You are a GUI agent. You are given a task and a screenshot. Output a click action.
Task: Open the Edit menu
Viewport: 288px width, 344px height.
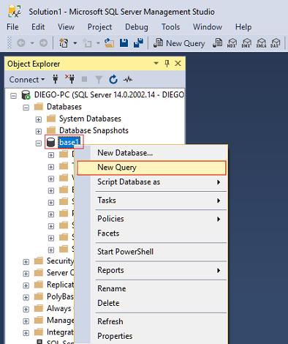tap(38, 27)
